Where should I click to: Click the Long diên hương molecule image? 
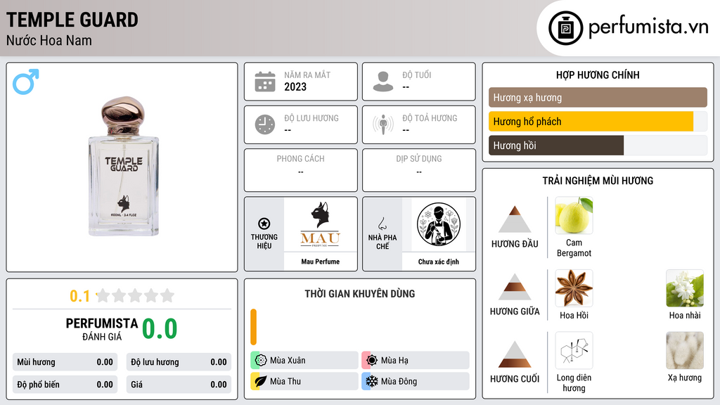pyautogui.click(x=574, y=350)
